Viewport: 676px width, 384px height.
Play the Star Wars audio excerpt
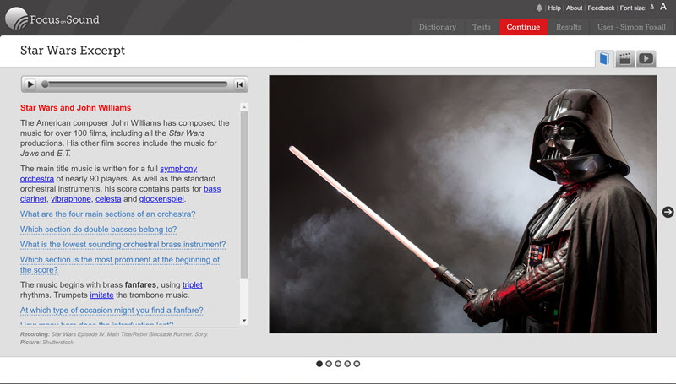pos(30,84)
